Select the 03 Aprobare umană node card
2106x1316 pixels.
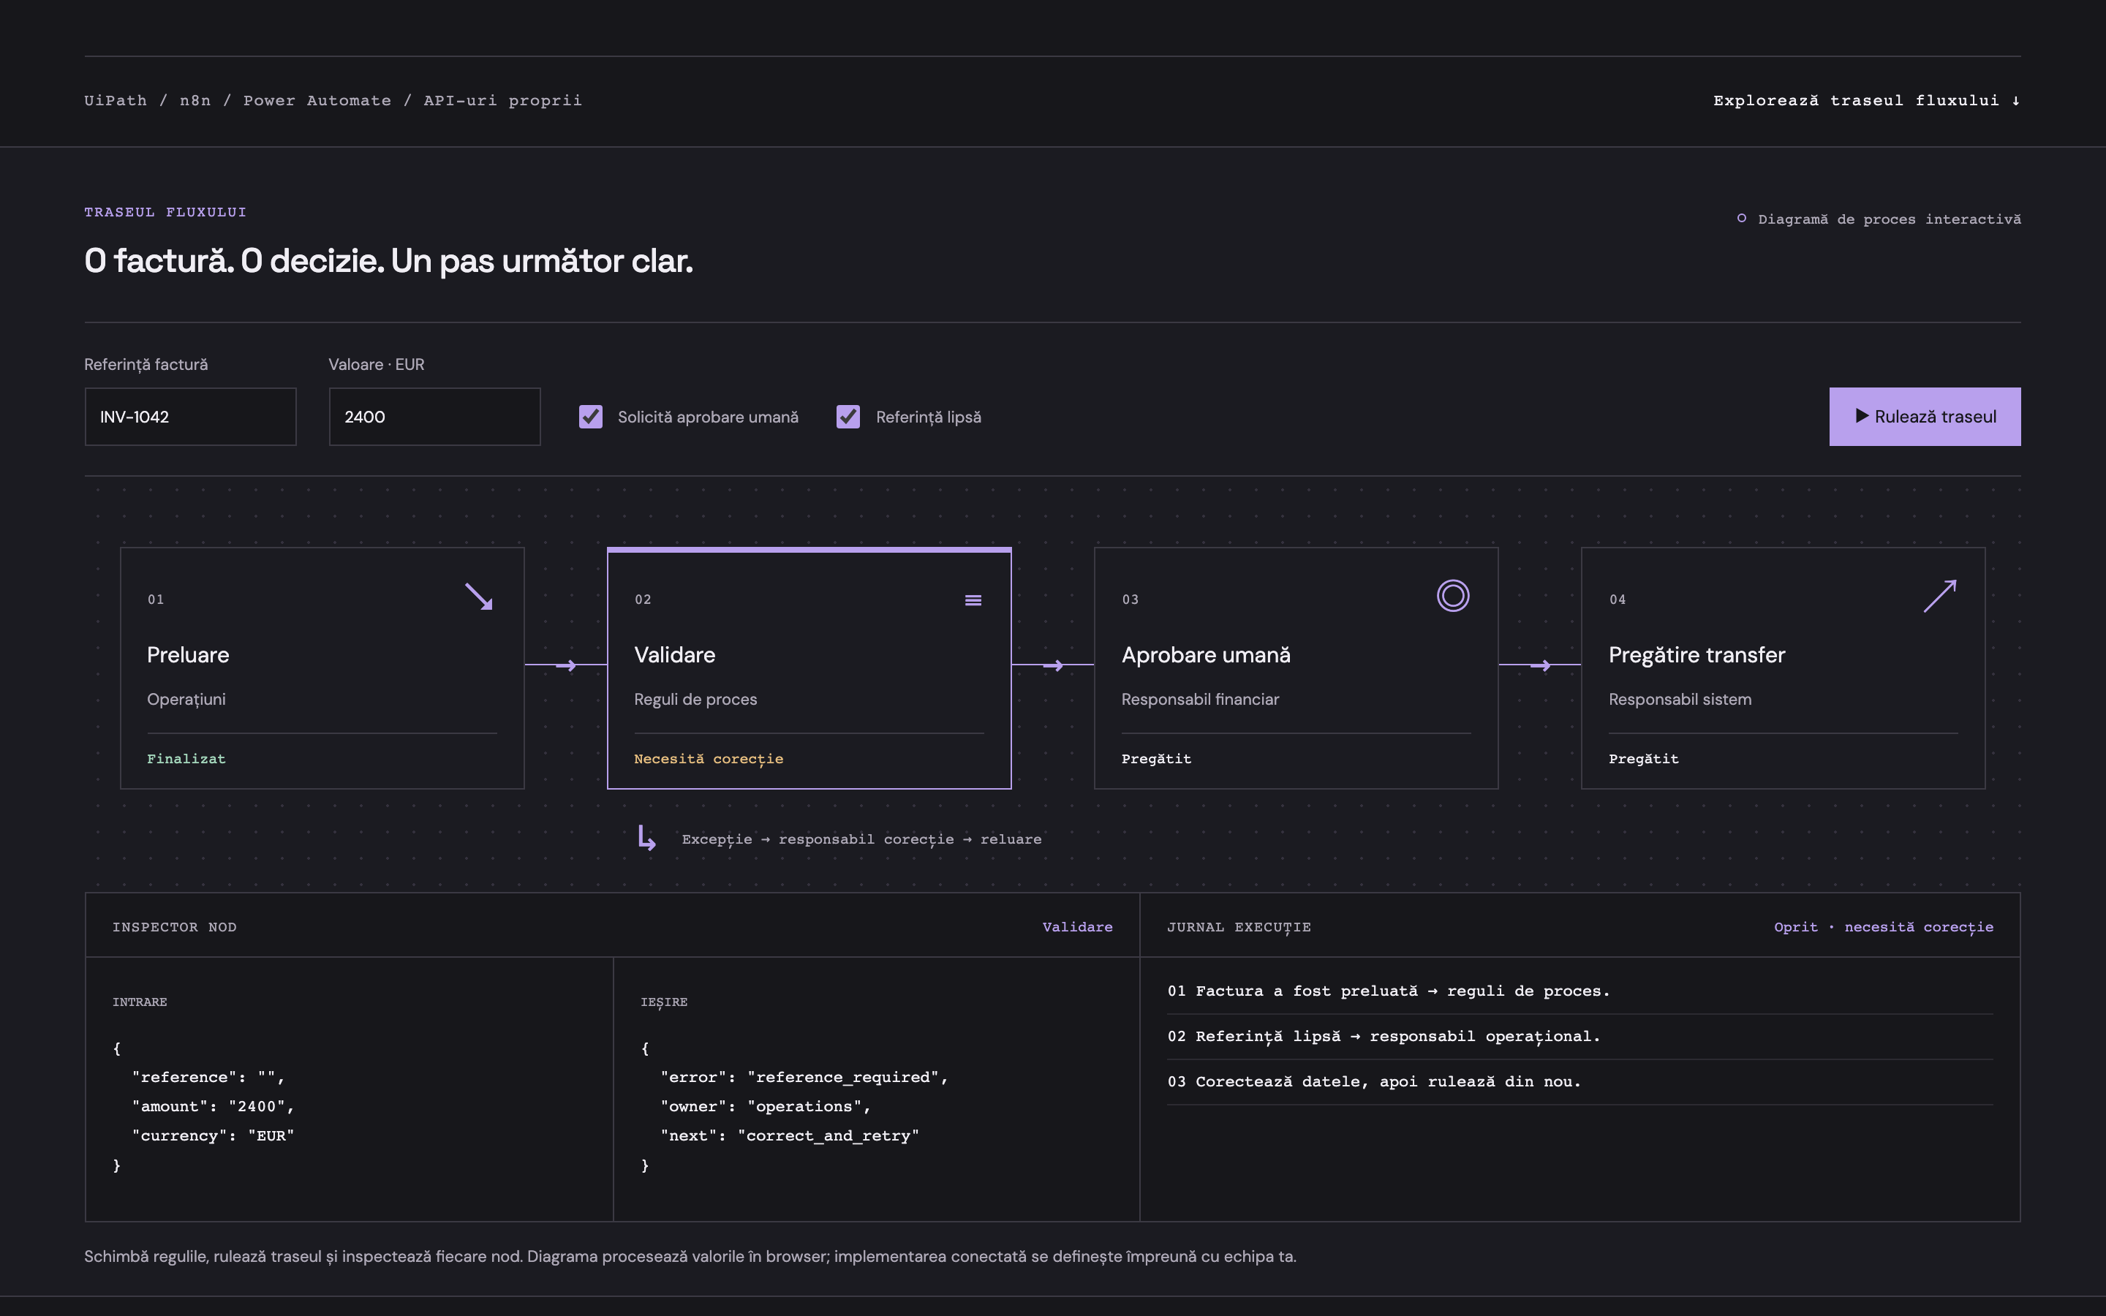click(x=1296, y=668)
